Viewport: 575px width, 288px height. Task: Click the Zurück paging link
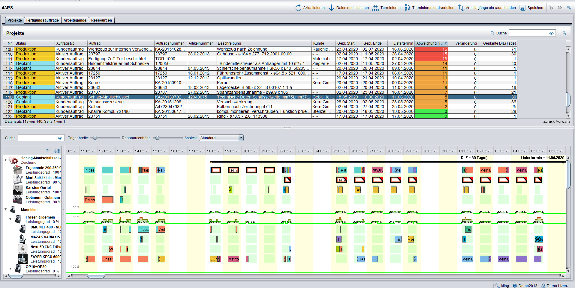(x=549, y=122)
